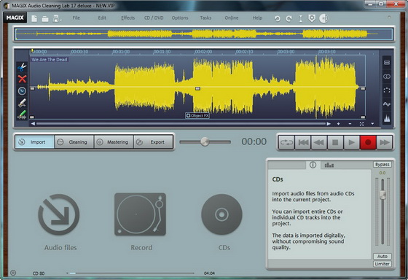Open the CDs import disc icon
Screen dimensions: 408x280
pos(221,214)
